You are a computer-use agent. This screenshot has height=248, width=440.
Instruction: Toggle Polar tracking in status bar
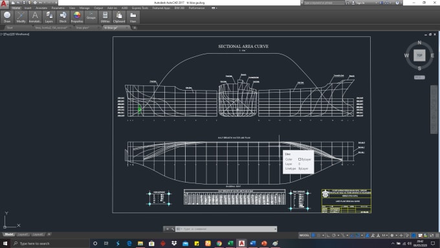tap(334, 235)
